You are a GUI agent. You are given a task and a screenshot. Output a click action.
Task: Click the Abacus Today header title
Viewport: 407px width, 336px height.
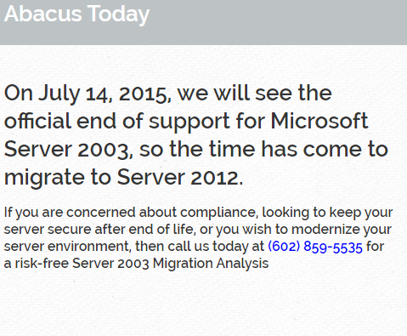76,14
